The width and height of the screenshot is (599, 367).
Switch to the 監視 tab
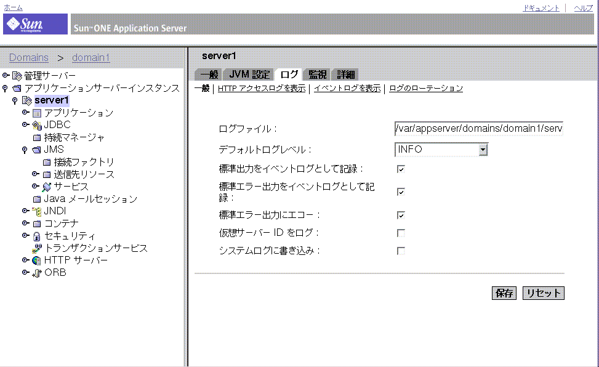point(318,75)
